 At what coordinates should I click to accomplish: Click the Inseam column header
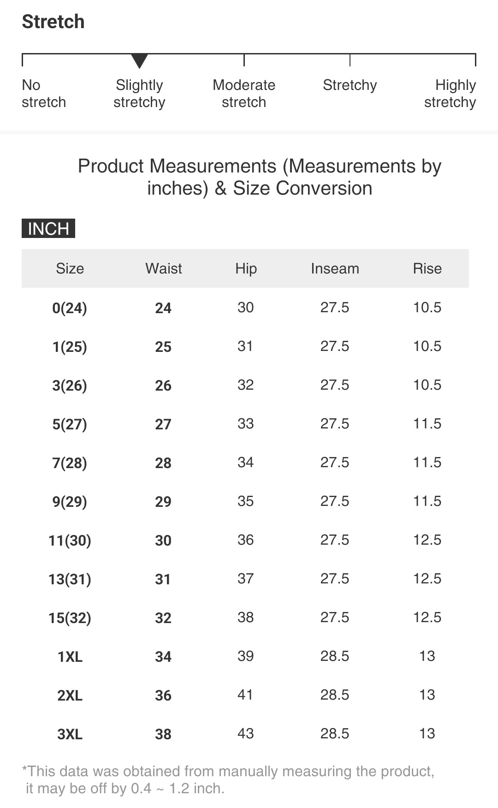[335, 268]
